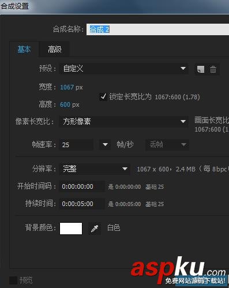Screen dimensions: 229x288
Task: Click the height value 600
Action: click(65, 104)
